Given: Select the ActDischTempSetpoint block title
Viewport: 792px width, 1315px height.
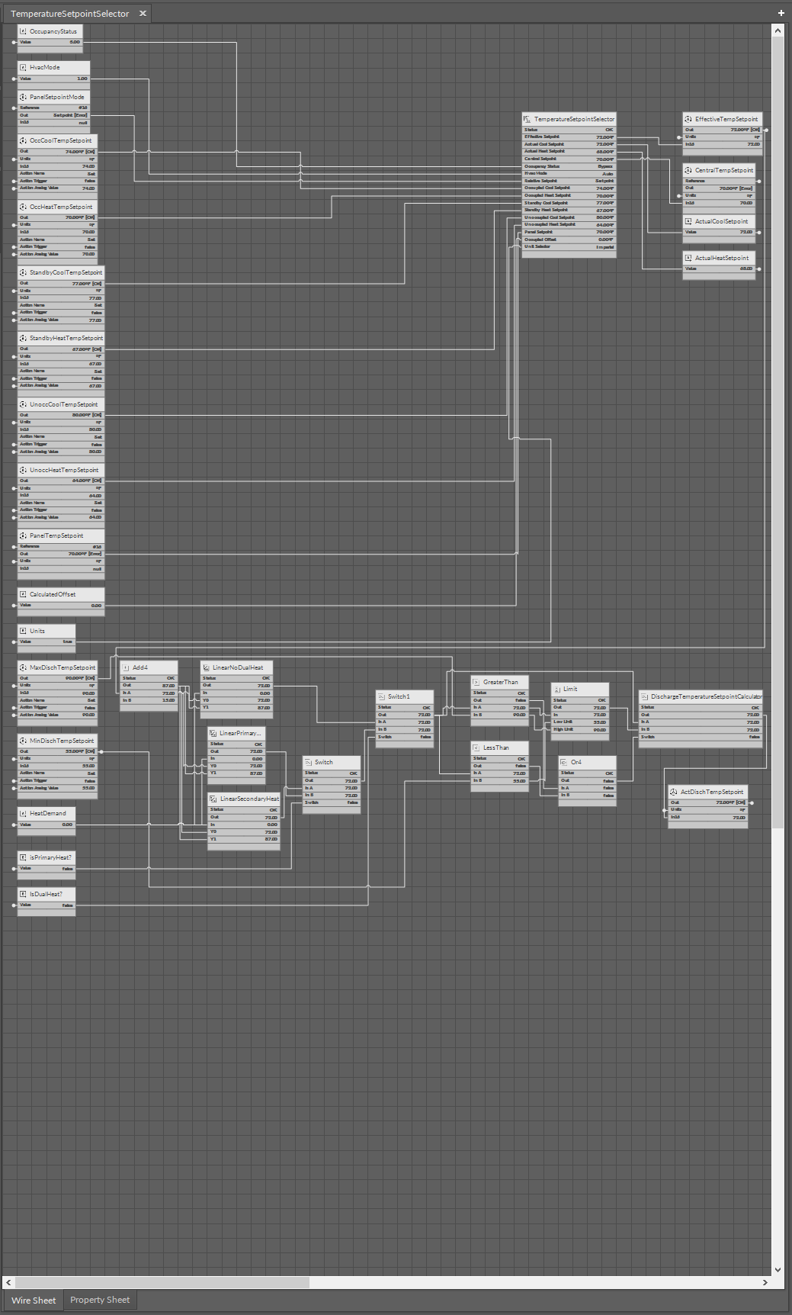Looking at the screenshot, I should point(711,792).
